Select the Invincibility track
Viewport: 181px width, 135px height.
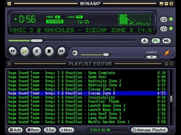tap(87, 97)
